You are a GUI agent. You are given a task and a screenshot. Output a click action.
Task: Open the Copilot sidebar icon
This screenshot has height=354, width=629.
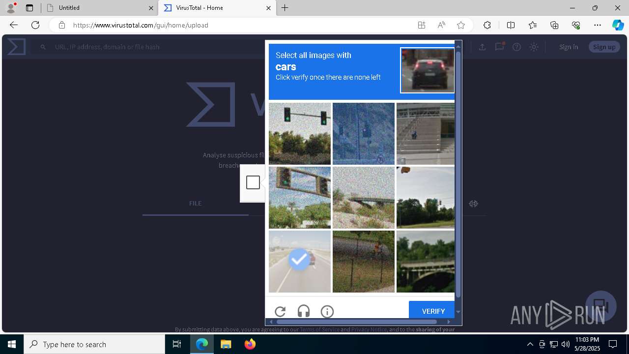[x=618, y=25]
